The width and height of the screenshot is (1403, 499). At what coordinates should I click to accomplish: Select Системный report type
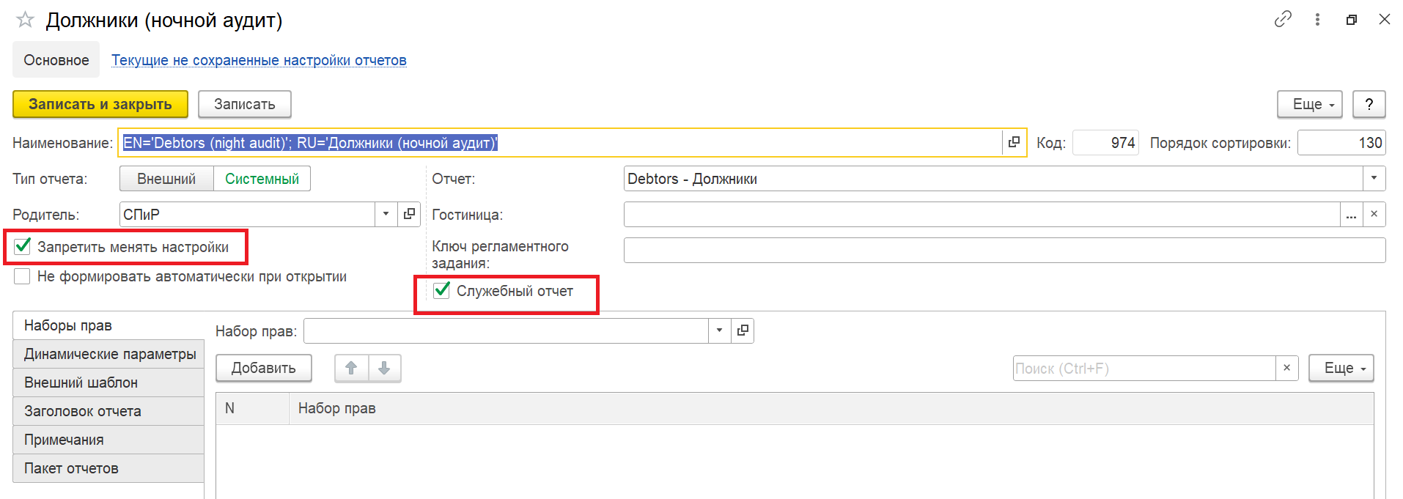pyautogui.click(x=262, y=179)
